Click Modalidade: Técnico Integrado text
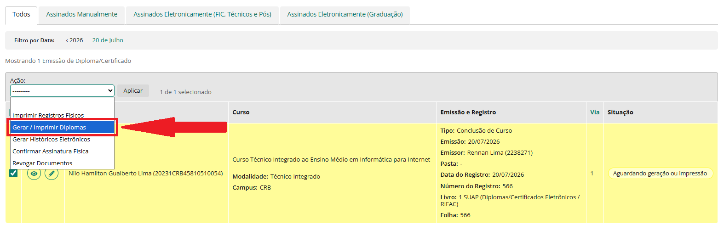Image resolution: width=724 pixels, height=230 pixels. (276, 176)
